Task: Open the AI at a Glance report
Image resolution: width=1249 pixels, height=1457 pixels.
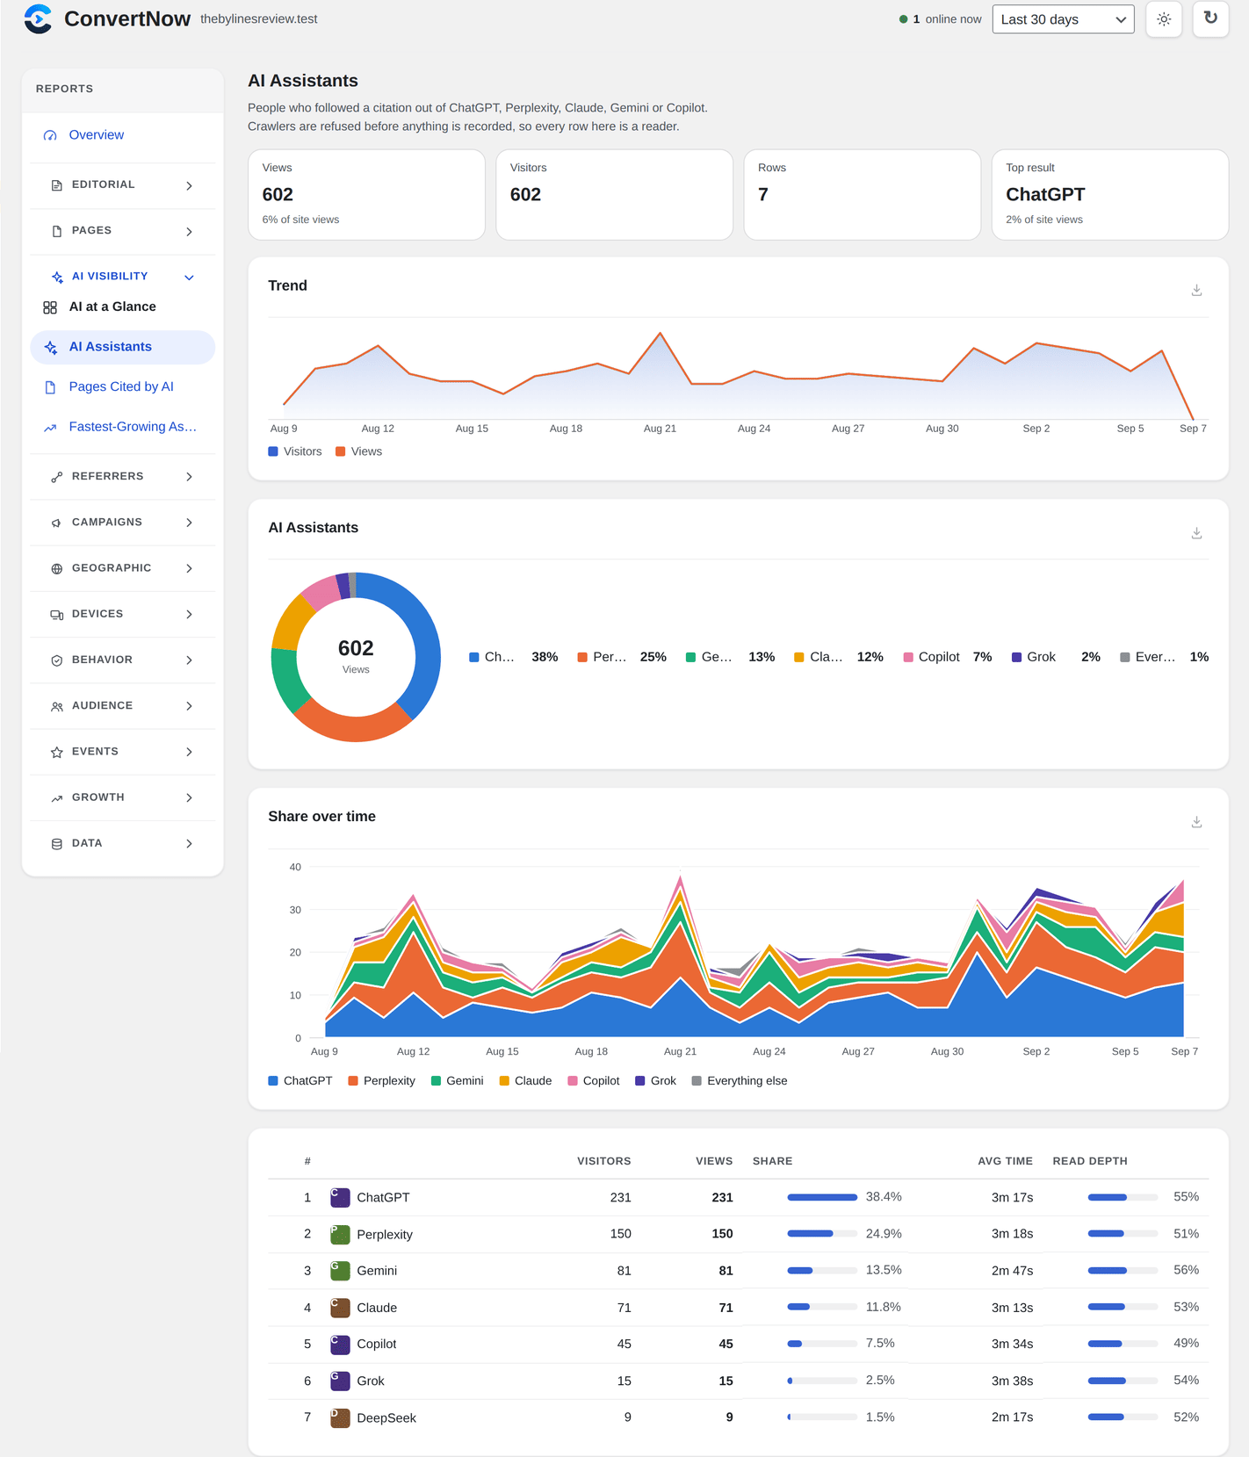Action: [123, 307]
